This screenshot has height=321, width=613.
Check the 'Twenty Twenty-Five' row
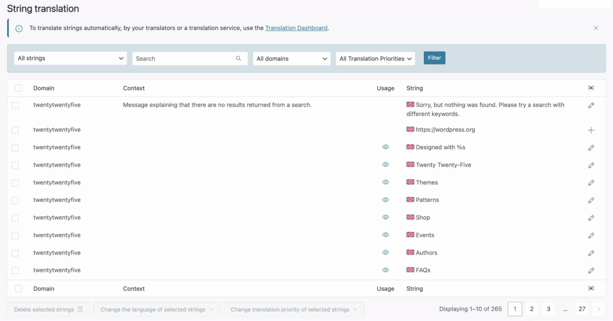pyautogui.click(x=15, y=165)
